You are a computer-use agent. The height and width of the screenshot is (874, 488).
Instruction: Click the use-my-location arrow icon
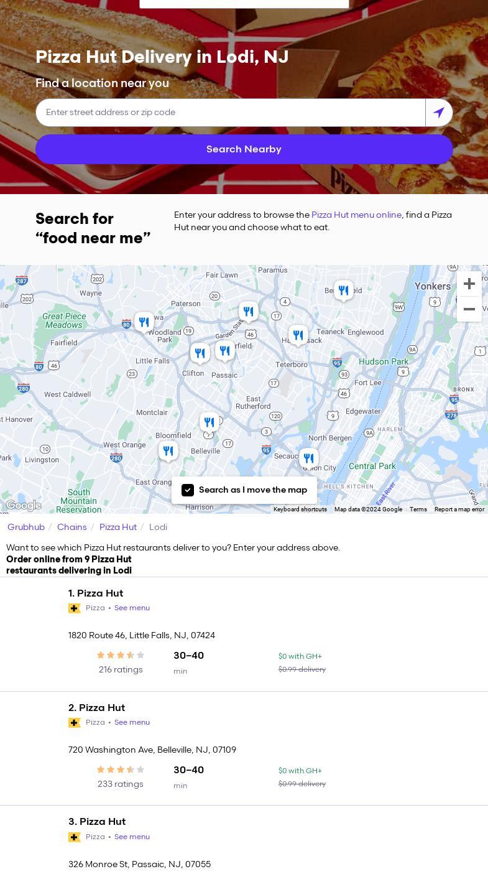point(439,113)
